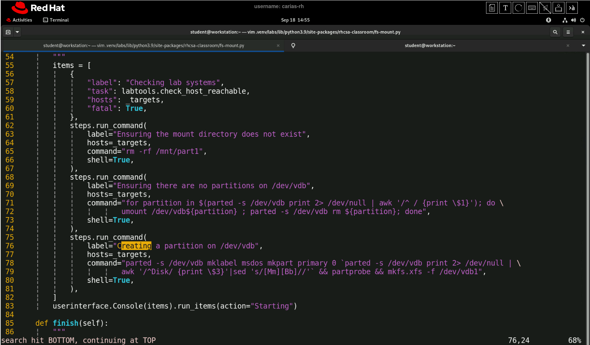Click the text T icon in toolbar
590x345 pixels.
click(x=505, y=8)
